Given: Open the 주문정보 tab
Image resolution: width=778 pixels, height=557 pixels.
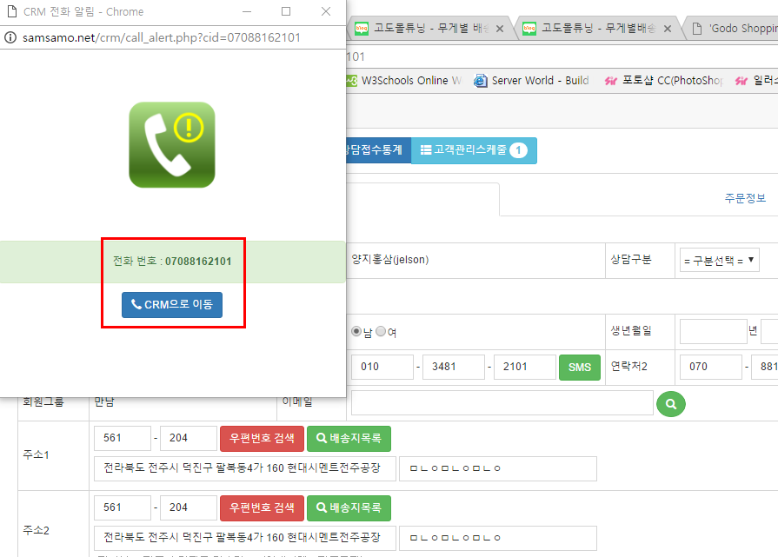Looking at the screenshot, I should (744, 198).
